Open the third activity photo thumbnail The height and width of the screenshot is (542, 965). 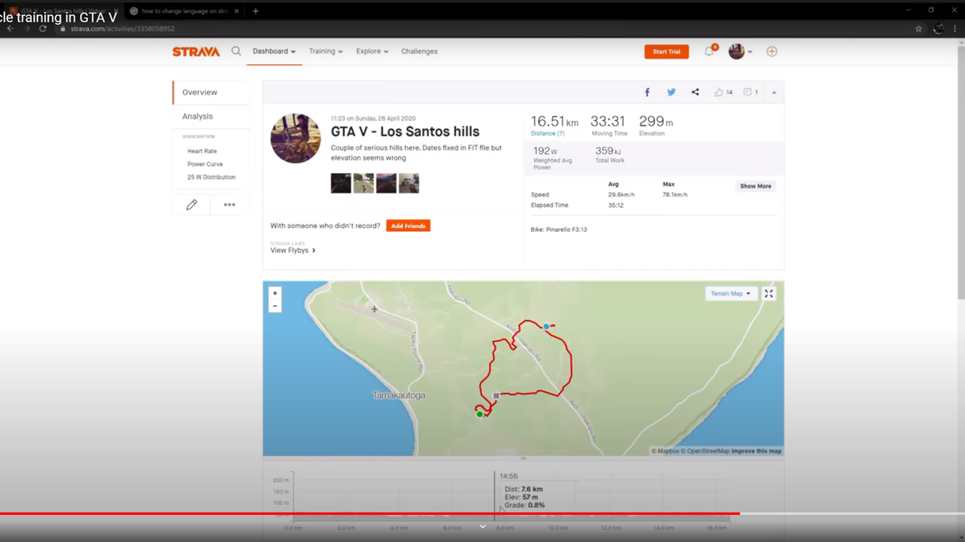pyautogui.click(x=386, y=183)
